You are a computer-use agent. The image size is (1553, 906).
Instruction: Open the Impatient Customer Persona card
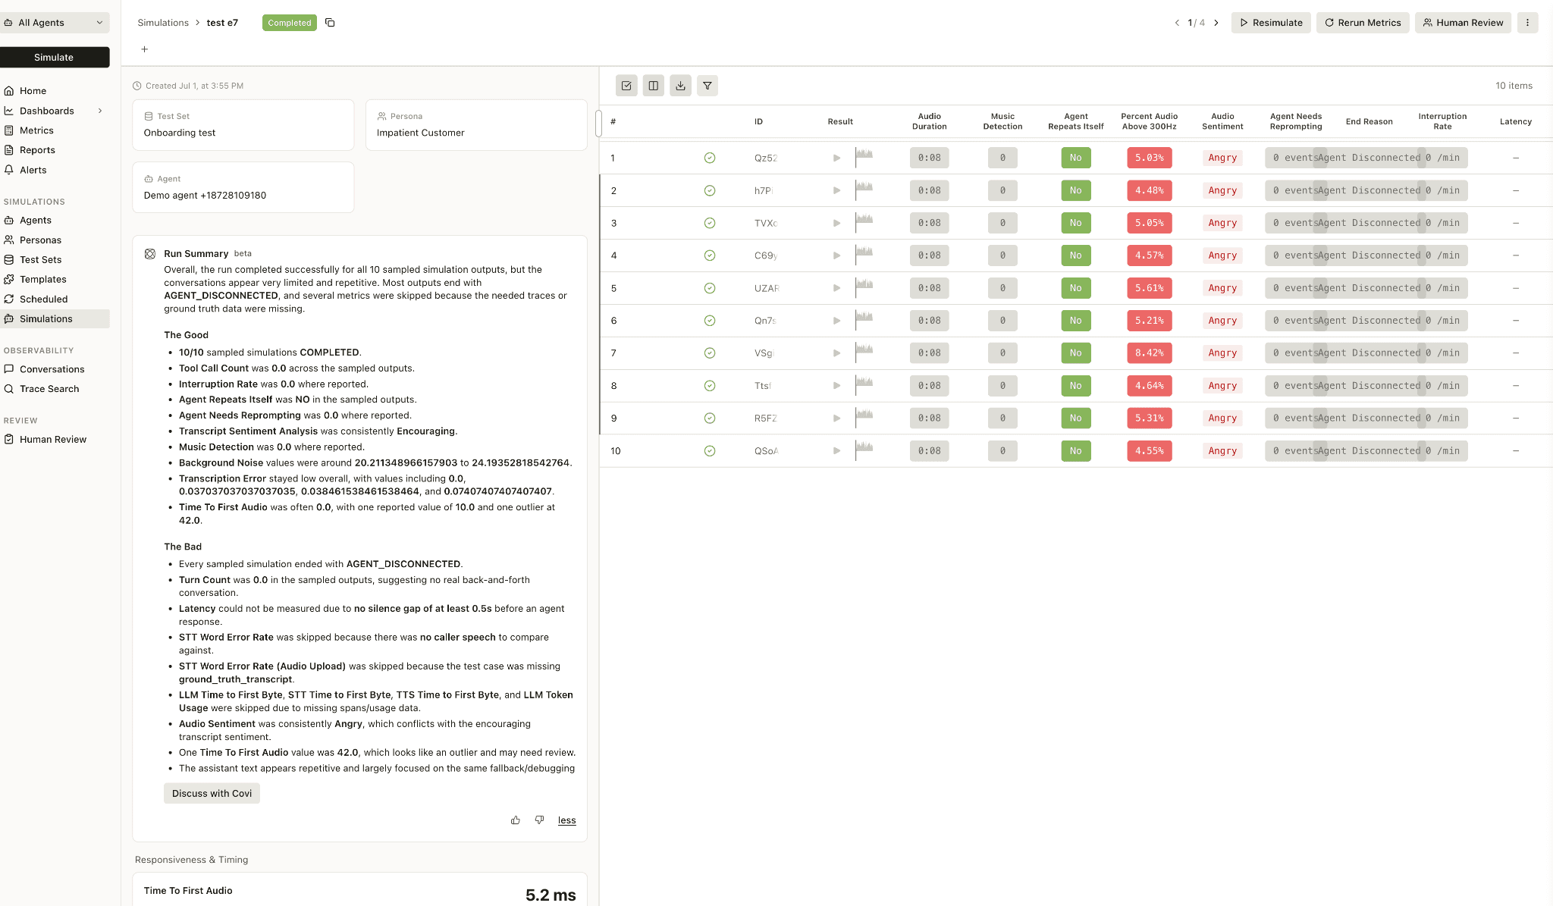[x=476, y=125]
